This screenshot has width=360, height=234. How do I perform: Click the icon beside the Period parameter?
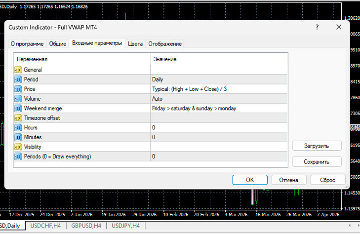click(x=18, y=79)
